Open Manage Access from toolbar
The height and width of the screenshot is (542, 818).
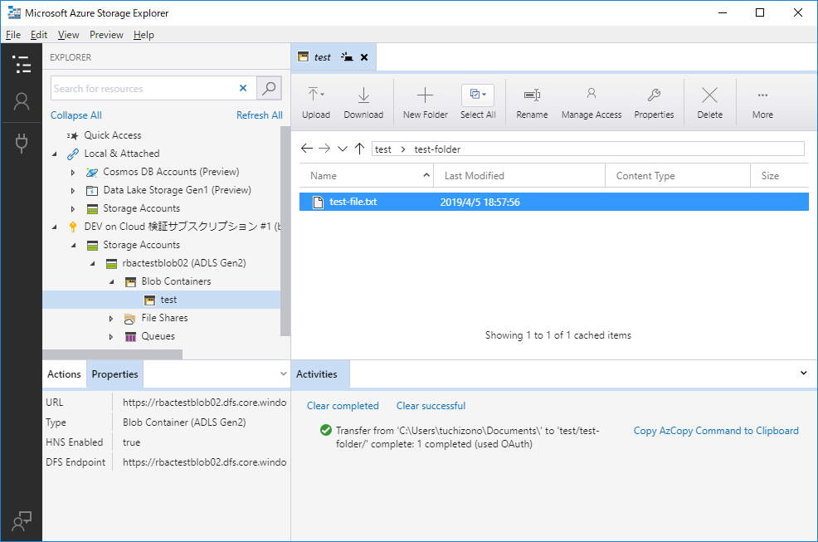coord(592,103)
